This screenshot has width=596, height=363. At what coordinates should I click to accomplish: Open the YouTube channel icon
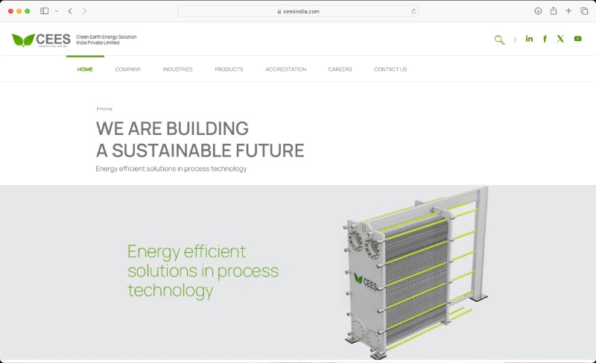tap(578, 39)
